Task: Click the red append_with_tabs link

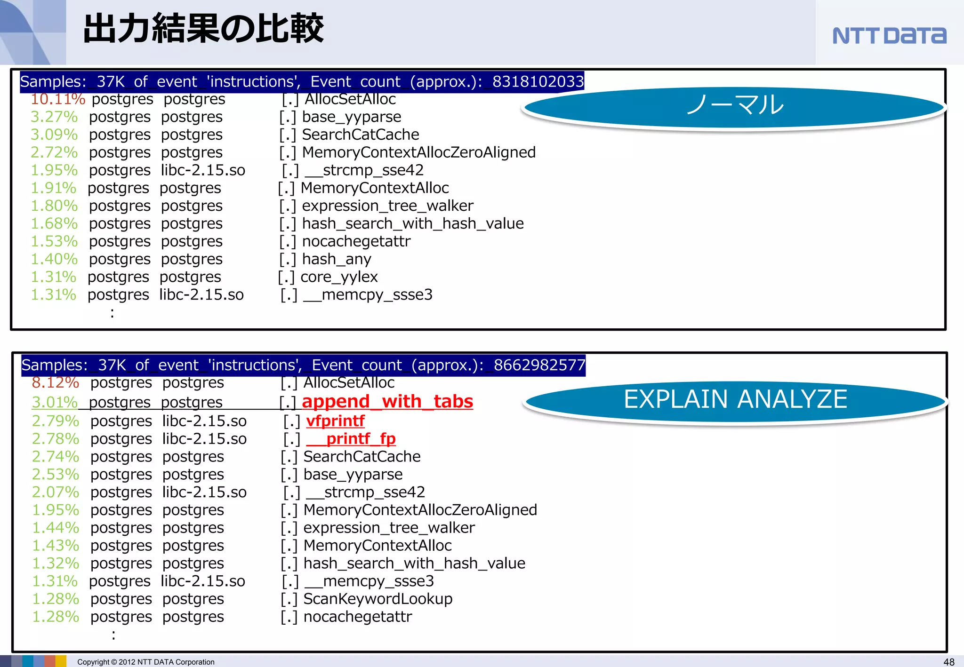Action: [387, 401]
